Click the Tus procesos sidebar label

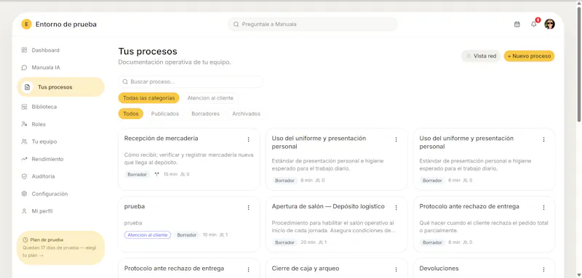pyautogui.click(x=55, y=87)
